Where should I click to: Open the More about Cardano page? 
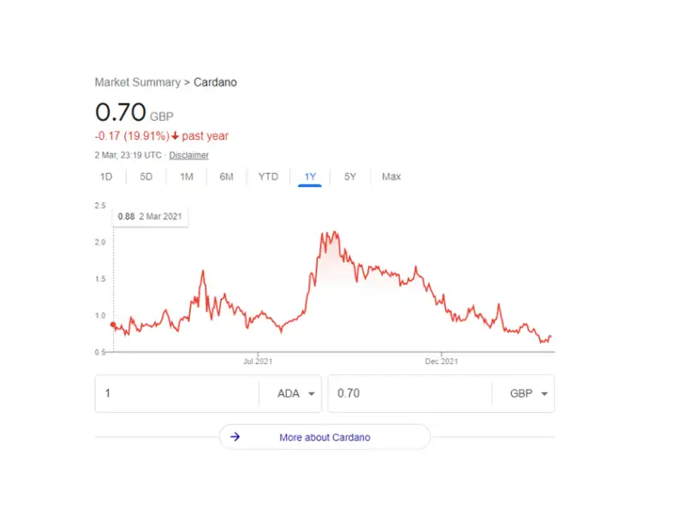(325, 437)
